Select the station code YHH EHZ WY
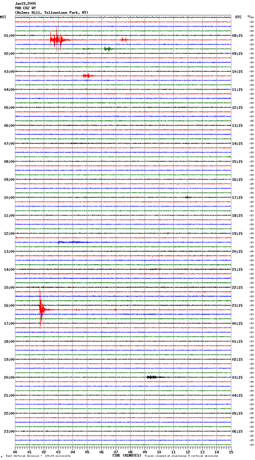 [25, 8]
